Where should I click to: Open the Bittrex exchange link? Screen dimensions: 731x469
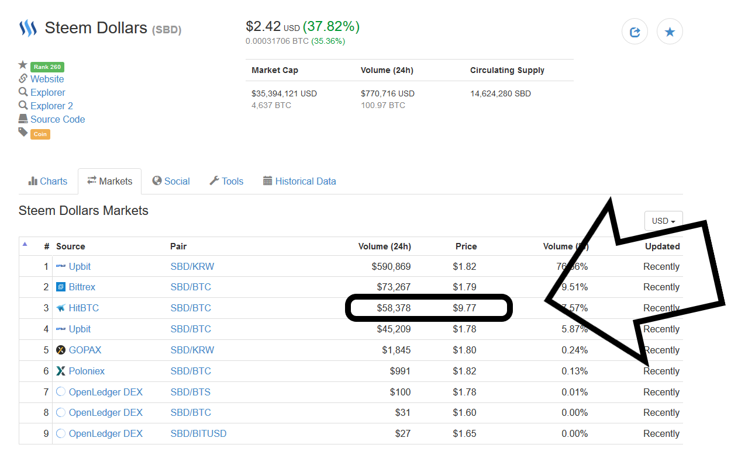point(82,287)
